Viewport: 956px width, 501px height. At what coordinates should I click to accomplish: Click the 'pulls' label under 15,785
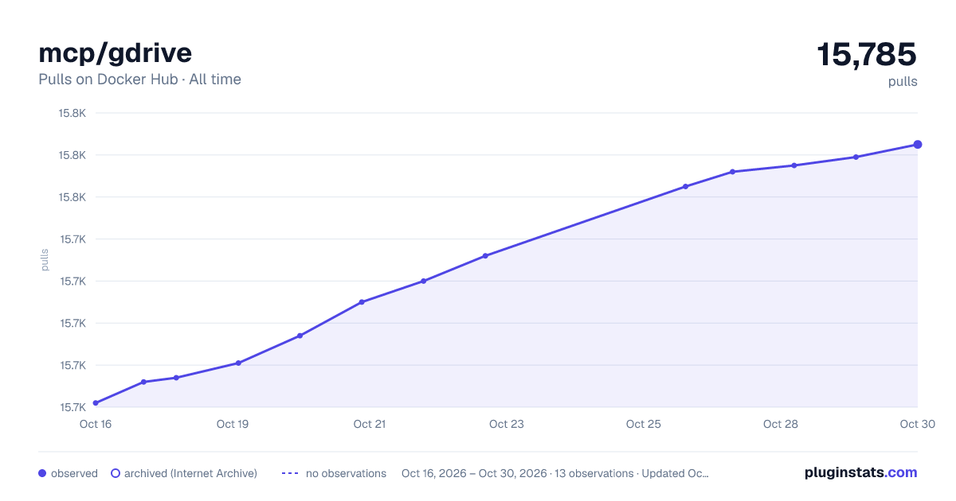(903, 82)
